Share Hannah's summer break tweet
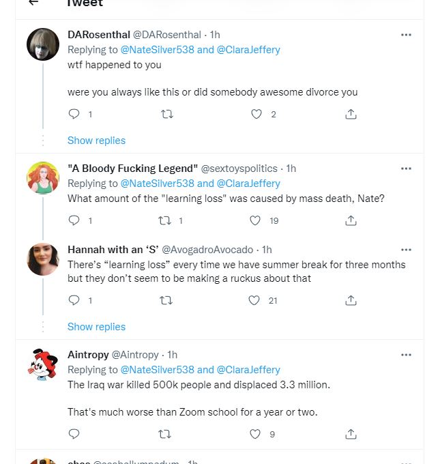Viewport: 440px width, 464px height. (x=351, y=300)
